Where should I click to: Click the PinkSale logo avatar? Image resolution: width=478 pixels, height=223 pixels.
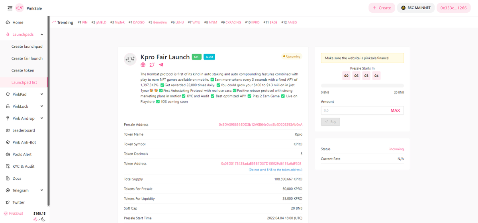coord(20,8)
